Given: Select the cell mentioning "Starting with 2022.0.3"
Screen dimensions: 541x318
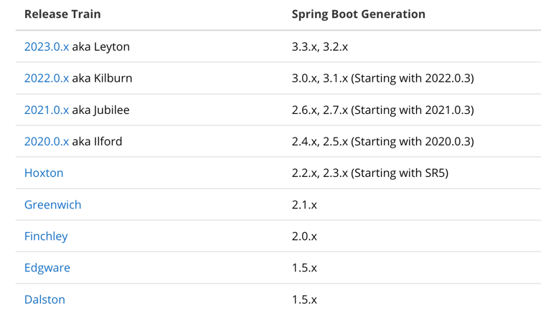Looking at the screenshot, I should [x=382, y=79].
